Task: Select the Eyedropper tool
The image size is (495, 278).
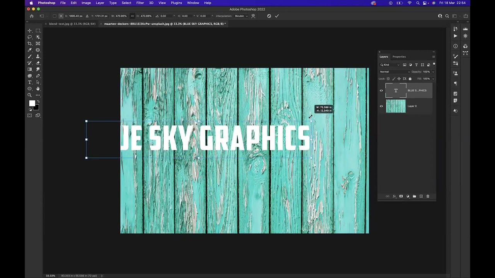Action: click(x=30, y=50)
